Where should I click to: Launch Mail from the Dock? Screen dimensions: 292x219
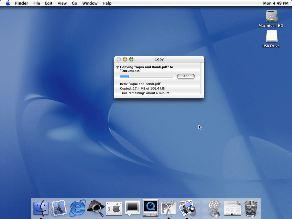(59, 208)
